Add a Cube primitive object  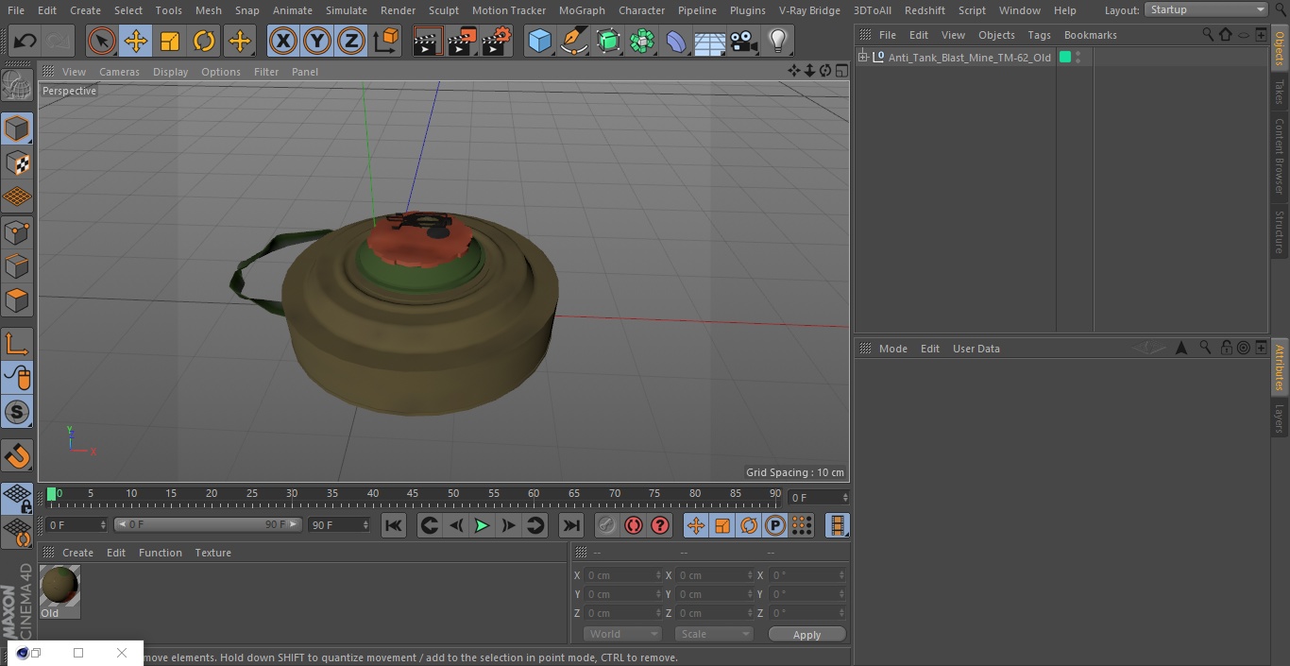(x=539, y=41)
